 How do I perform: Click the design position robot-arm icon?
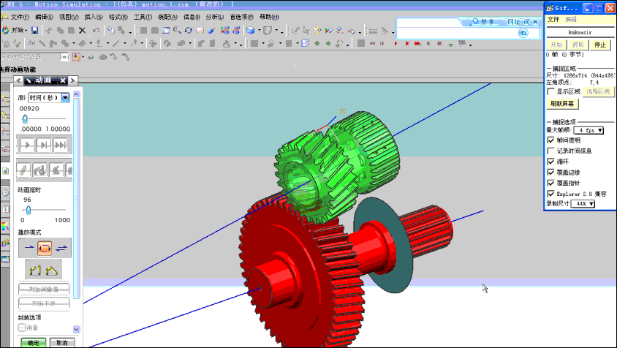pyautogui.click(x=35, y=270)
